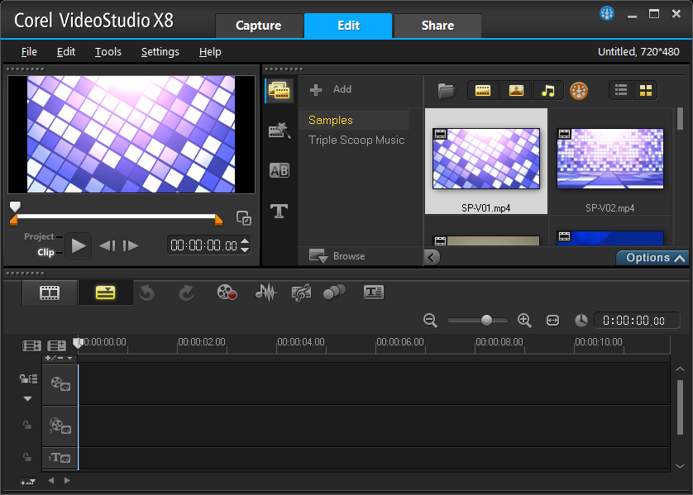Toggle Ripple Editing on/off
693x495 pixels.
point(28,378)
